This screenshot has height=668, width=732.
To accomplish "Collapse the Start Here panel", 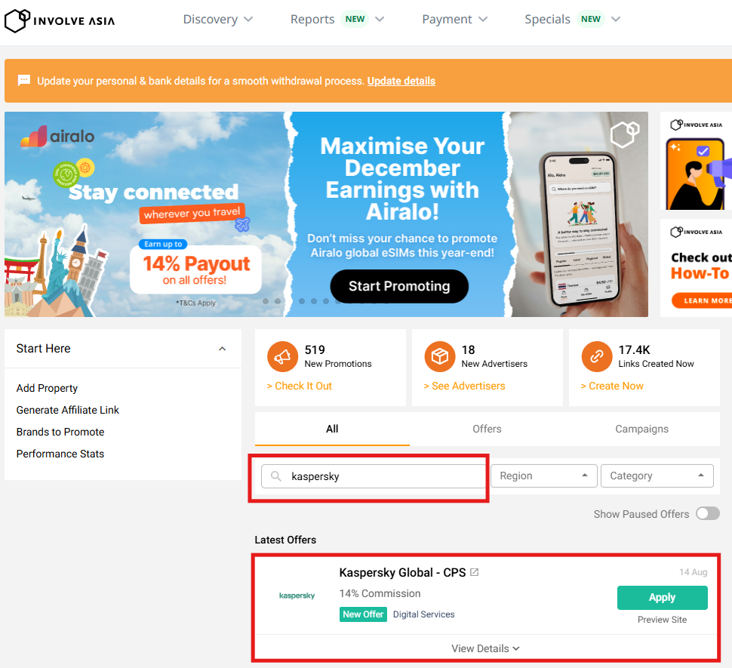I will (x=222, y=349).
